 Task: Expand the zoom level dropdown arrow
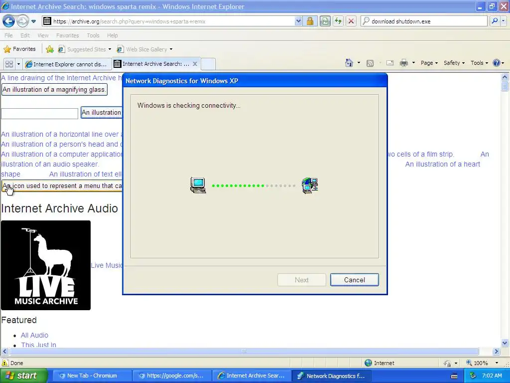click(x=497, y=363)
